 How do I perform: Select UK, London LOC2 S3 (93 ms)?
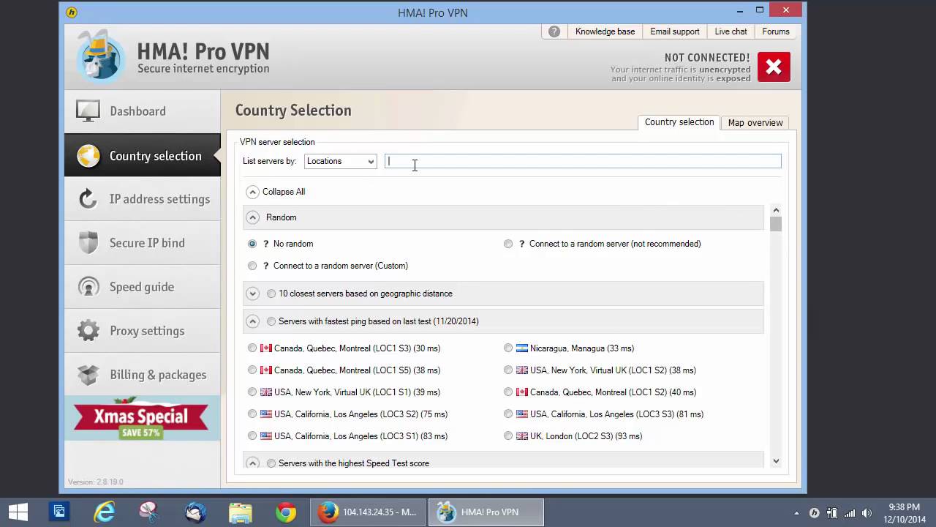click(x=508, y=436)
